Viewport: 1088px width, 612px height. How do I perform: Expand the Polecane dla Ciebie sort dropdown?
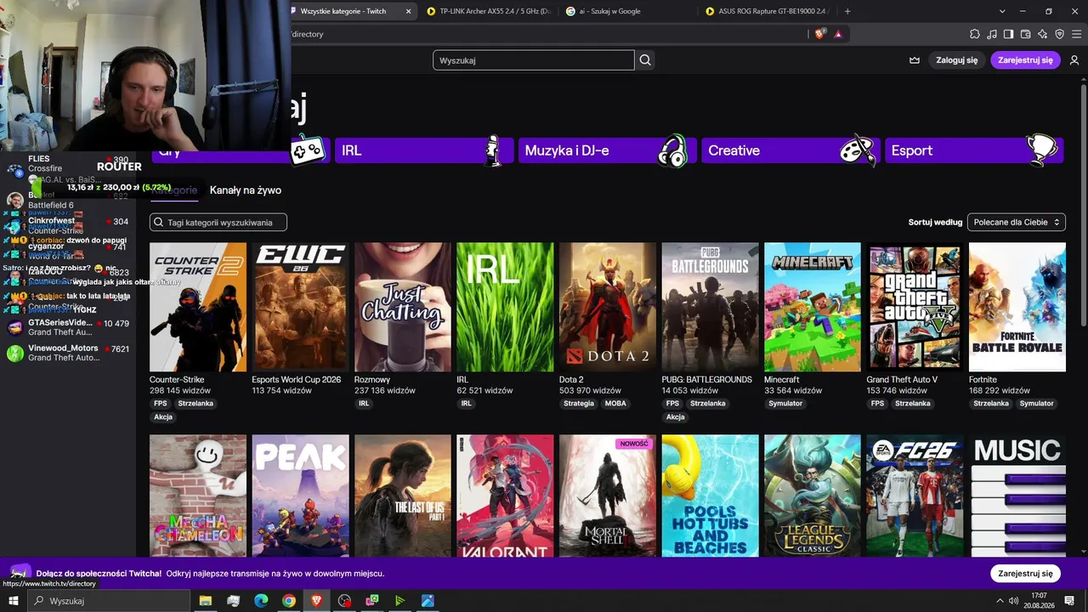tap(1017, 222)
